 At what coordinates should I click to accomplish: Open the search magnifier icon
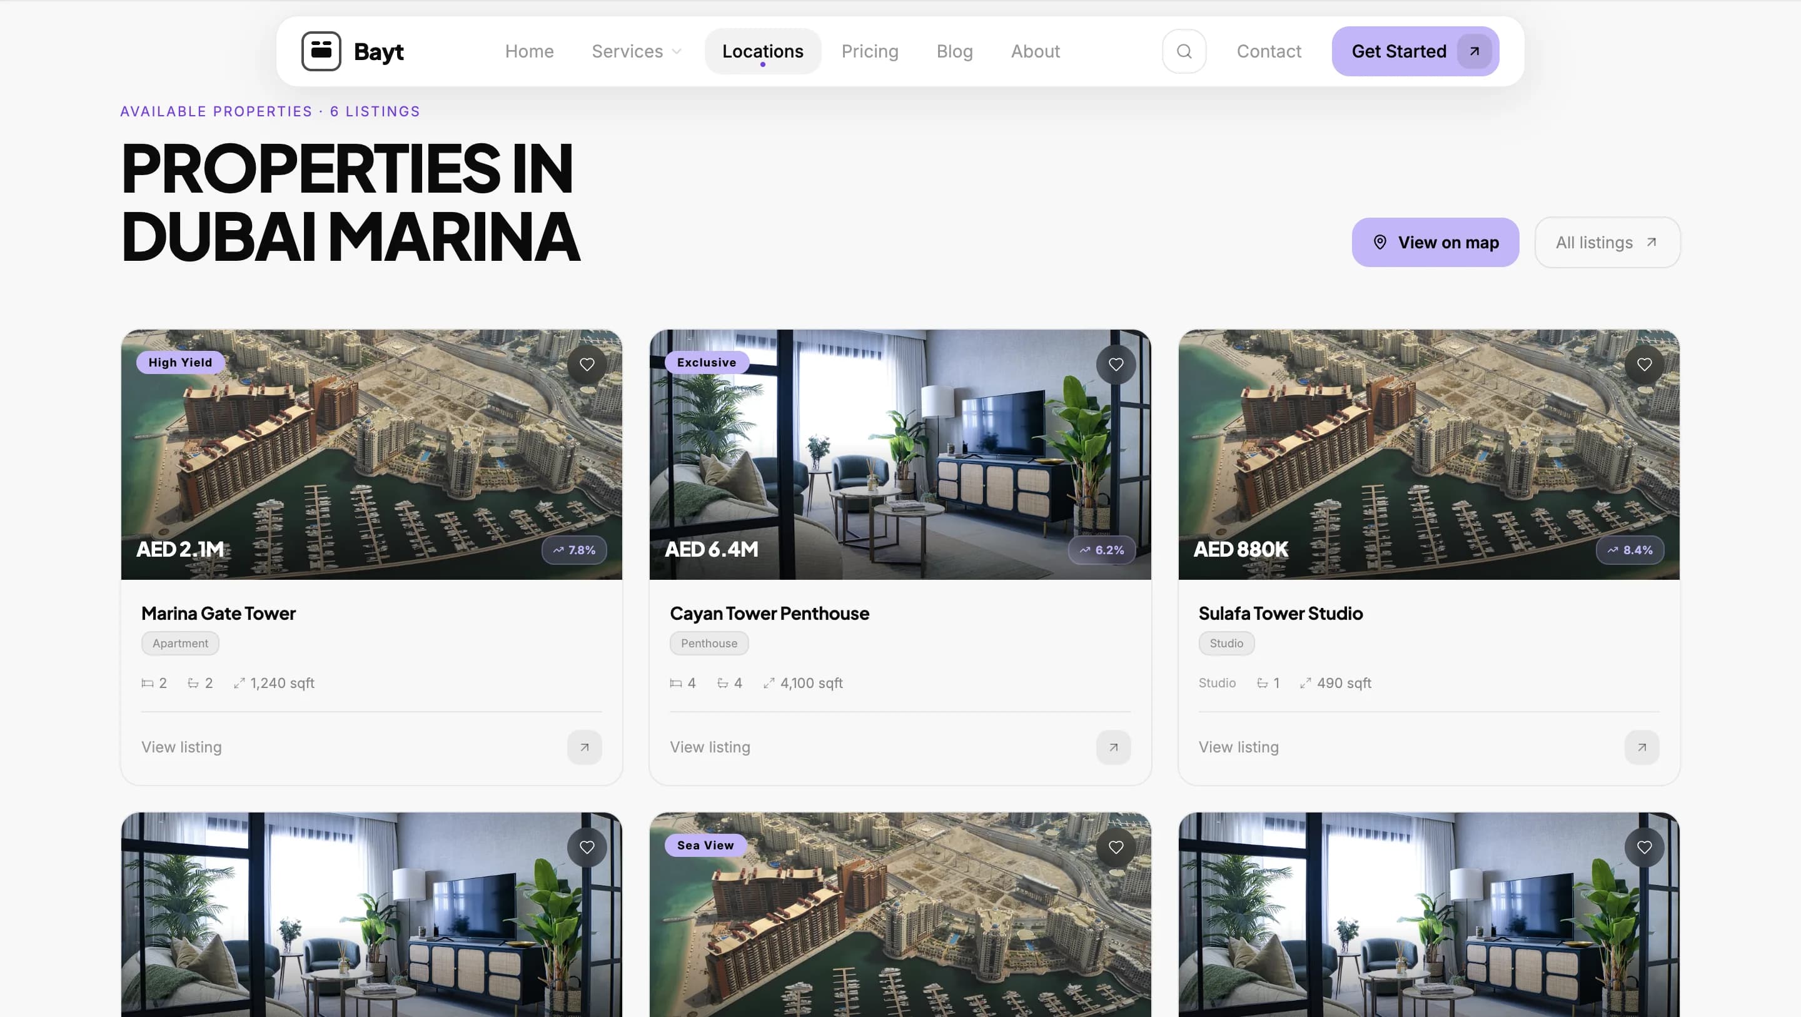(1184, 51)
